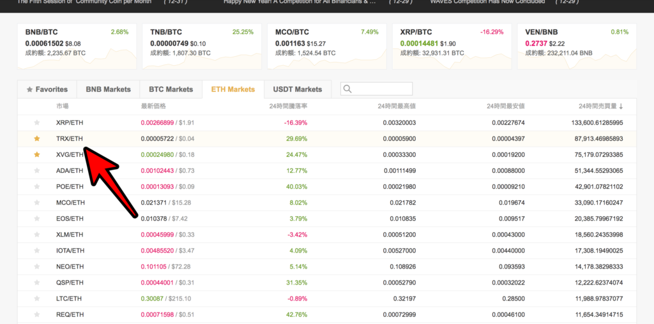Open TRX/ETH trading pair

pyautogui.click(x=70, y=138)
